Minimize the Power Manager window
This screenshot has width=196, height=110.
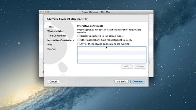(44, 12)
